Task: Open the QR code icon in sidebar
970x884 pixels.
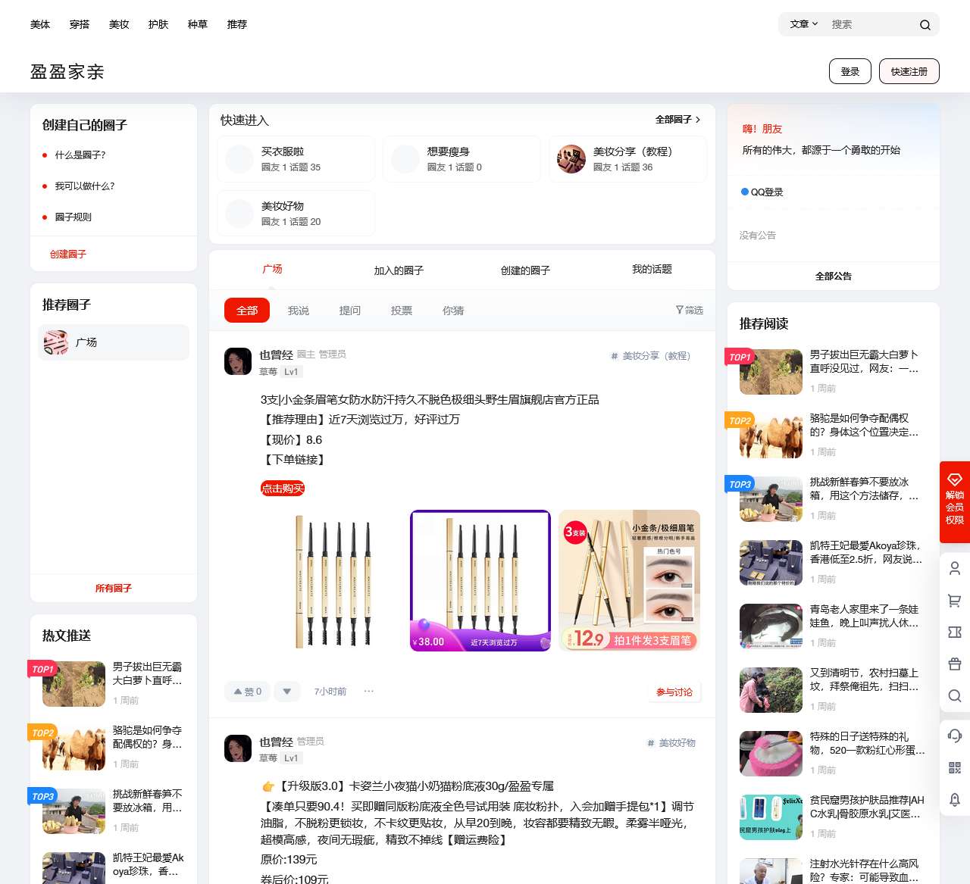Action: (954, 767)
